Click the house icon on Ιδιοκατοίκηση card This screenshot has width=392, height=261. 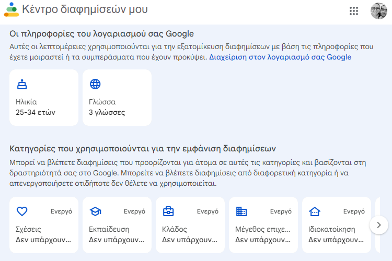[315, 211]
